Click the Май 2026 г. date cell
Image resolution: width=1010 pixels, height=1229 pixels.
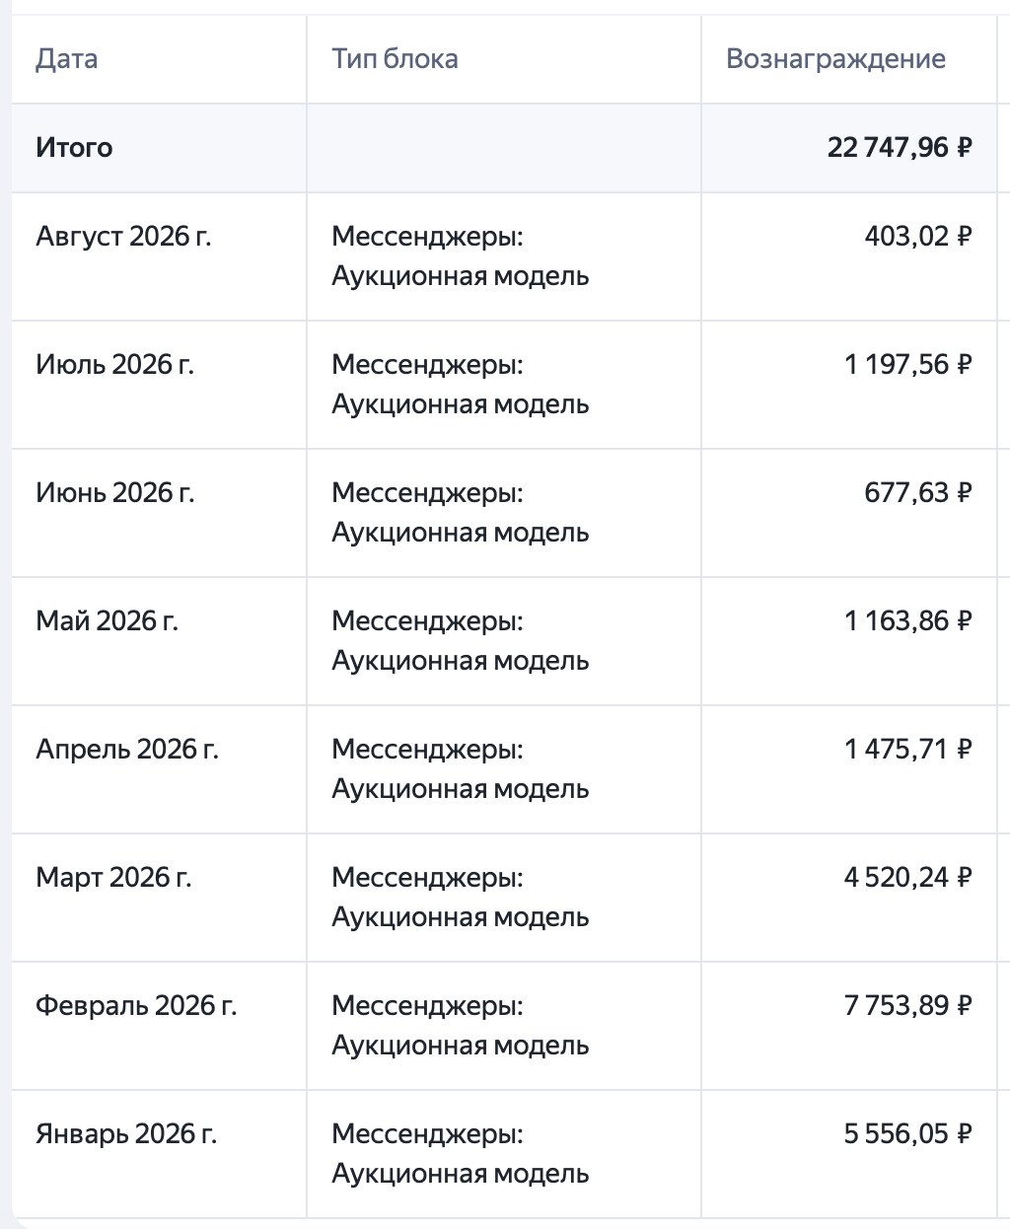[x=107, y=621]
